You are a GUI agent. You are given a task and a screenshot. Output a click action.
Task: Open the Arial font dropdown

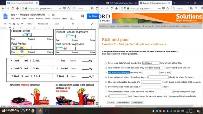point(62,24)
